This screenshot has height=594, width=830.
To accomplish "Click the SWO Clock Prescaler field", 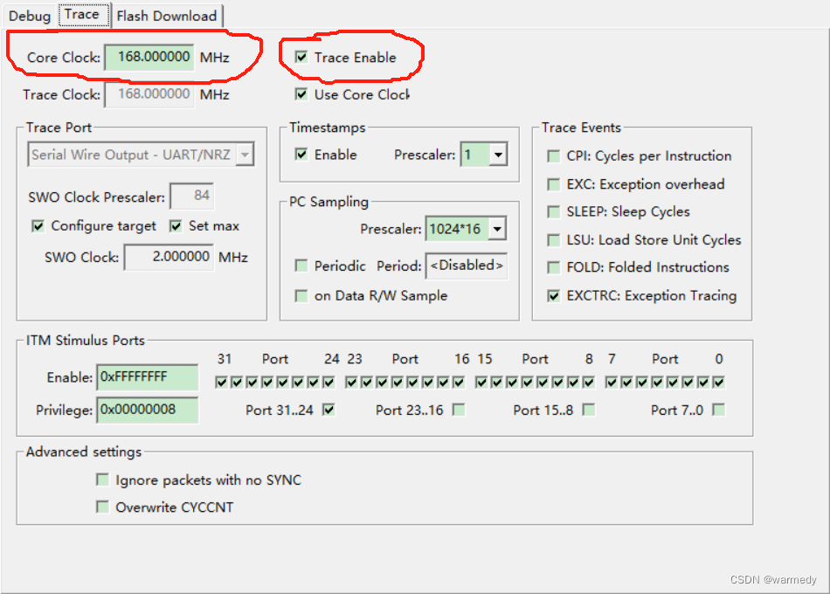I will [191, 196].
